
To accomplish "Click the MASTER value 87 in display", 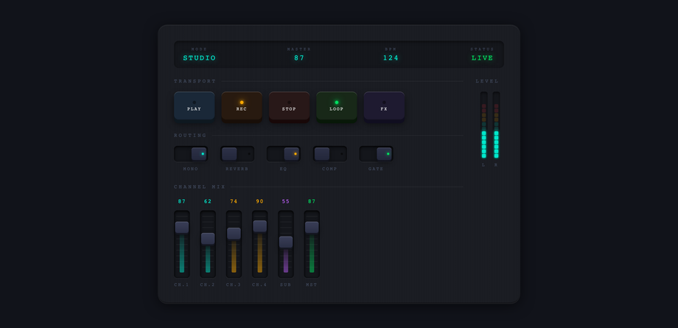I will (x=299, y=58).
